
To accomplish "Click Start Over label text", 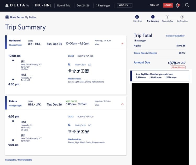I will (x=137, y=21).
